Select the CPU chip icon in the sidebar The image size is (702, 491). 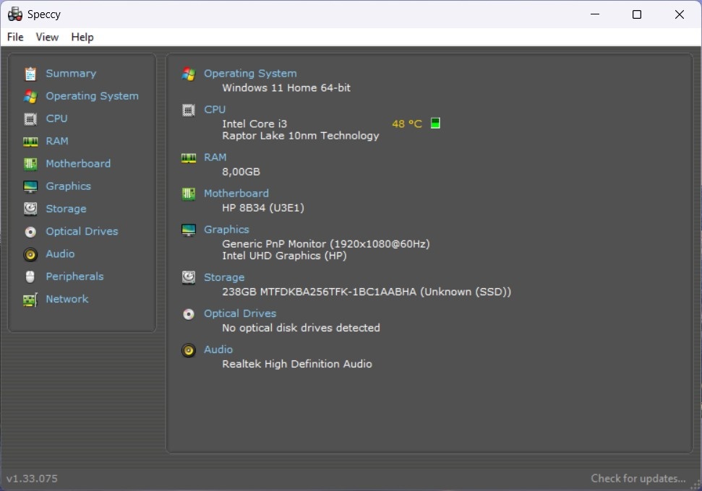pos(30,118)
